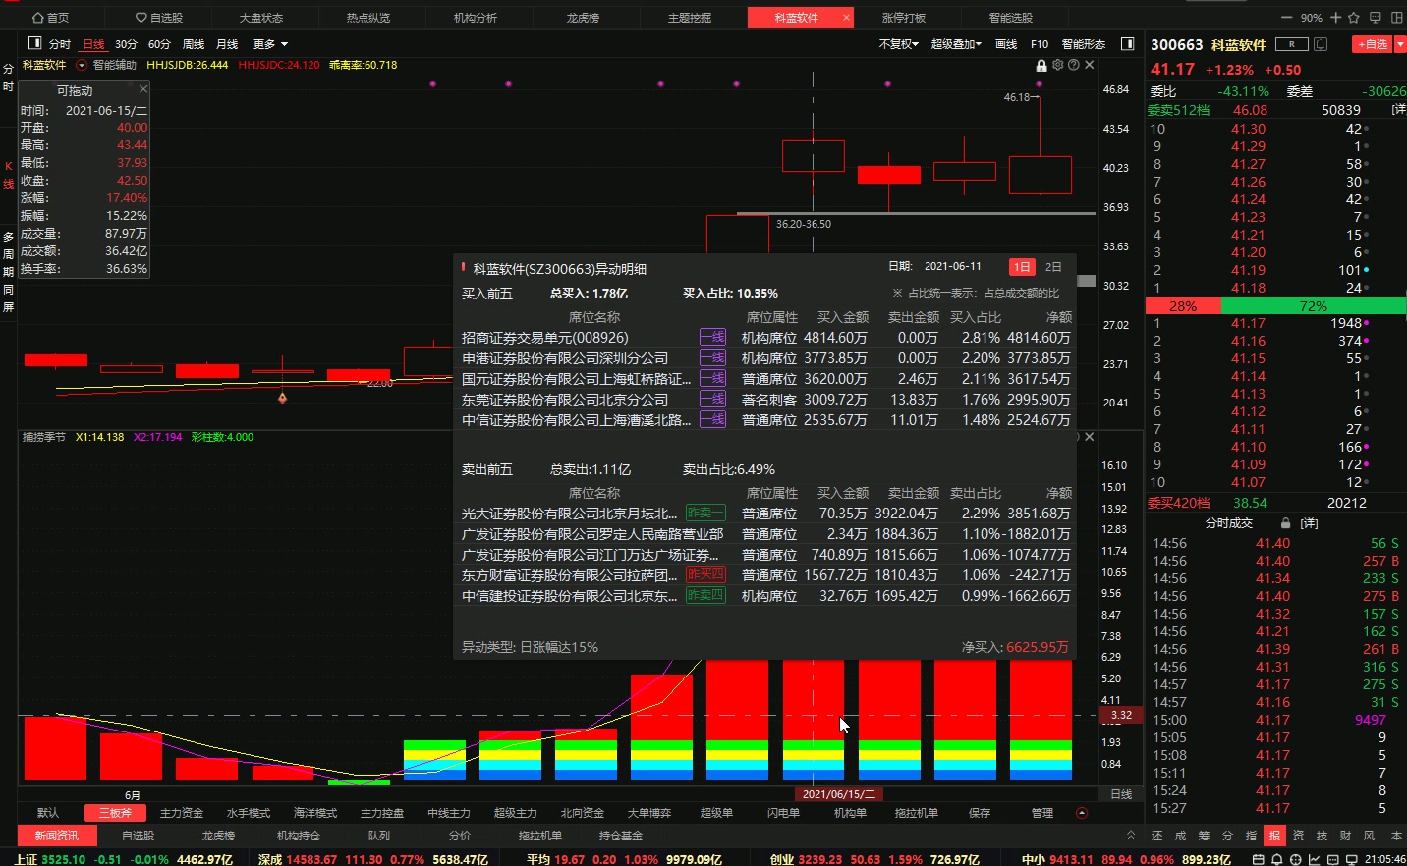
Task: Open main chart indicator settings gear
Action: 1058,65
